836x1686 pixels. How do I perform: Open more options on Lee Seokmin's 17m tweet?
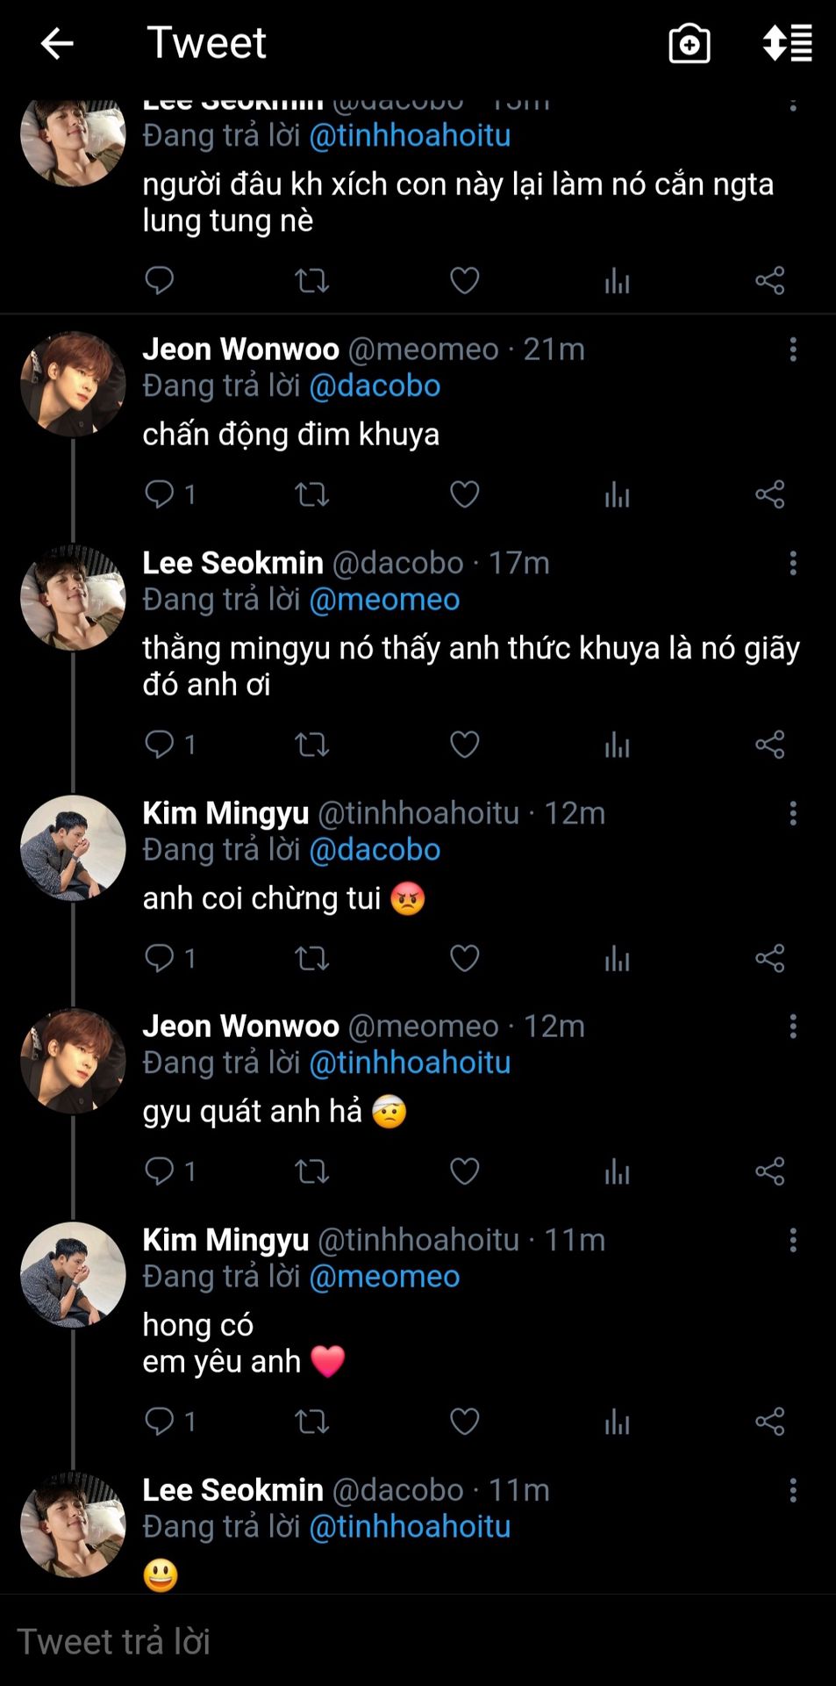point(793,563)
